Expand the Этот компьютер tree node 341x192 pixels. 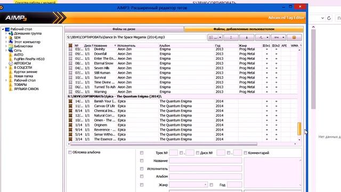coord(6,42)
